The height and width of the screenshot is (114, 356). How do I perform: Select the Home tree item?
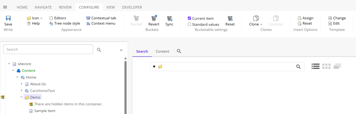point(28,77)
